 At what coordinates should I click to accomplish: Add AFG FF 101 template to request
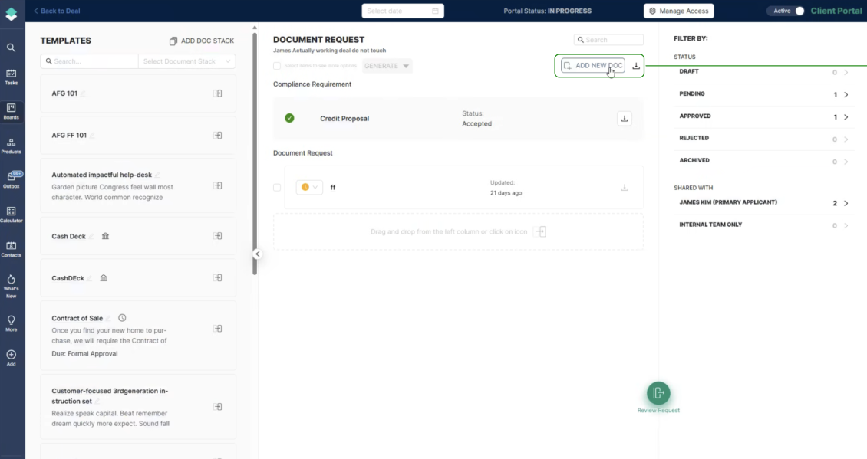(x=218, y=136)
